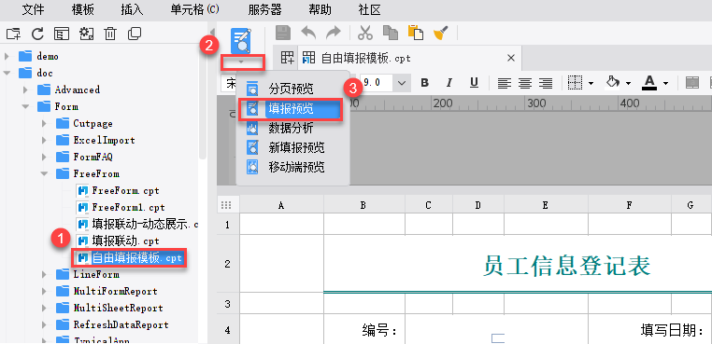Expand the Advanced folder
The height and width of the screenshot is (344, 712).
[25, 89]
